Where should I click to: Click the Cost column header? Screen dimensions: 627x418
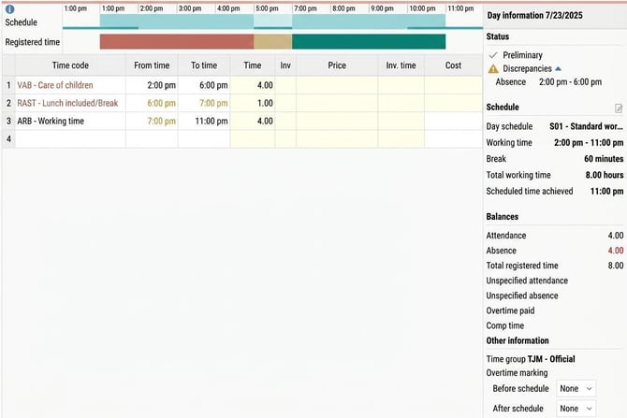(453, 65)
